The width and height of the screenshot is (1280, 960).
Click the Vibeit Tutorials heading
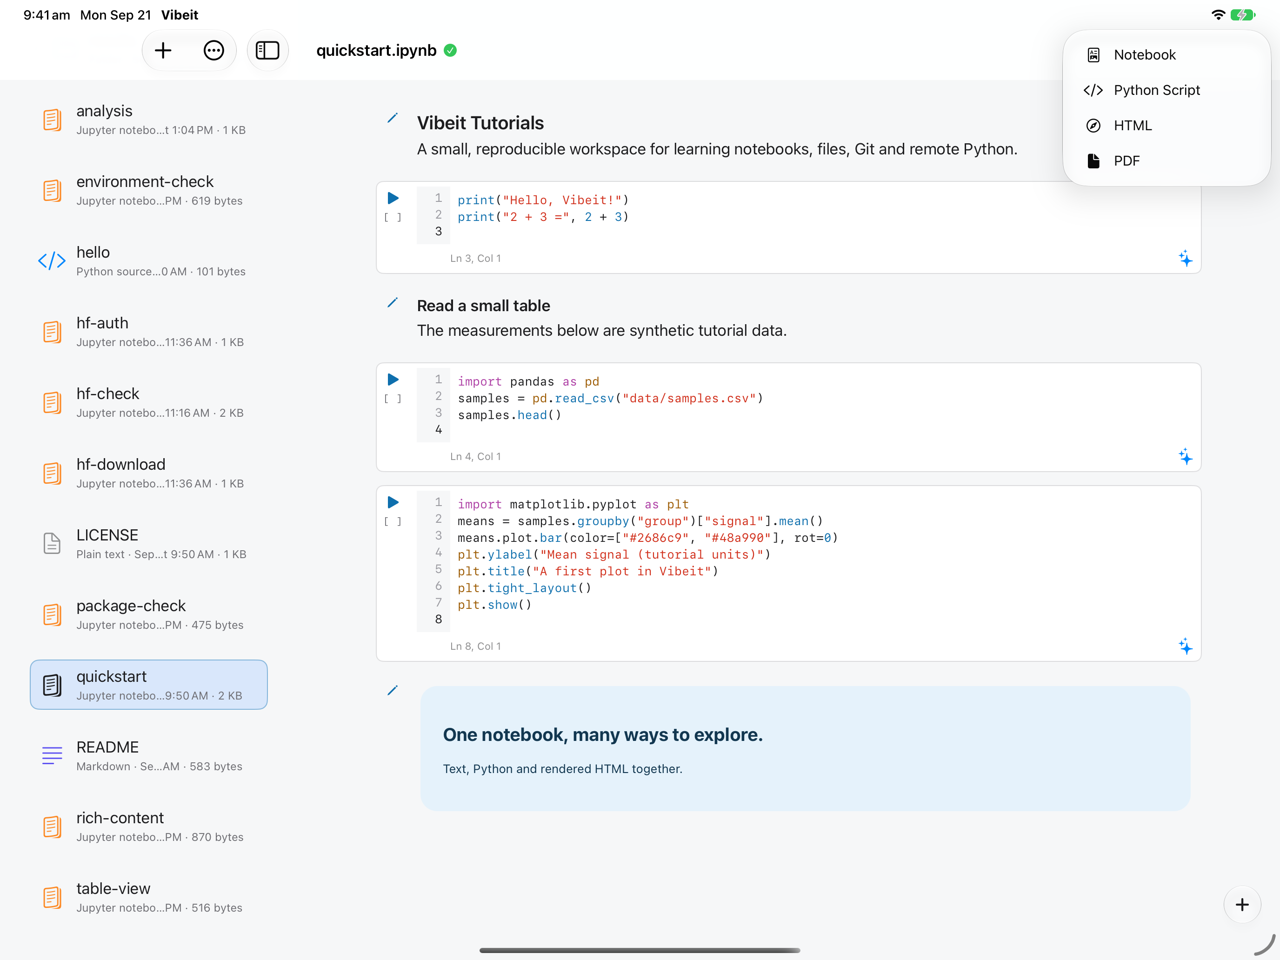[480, 123]
